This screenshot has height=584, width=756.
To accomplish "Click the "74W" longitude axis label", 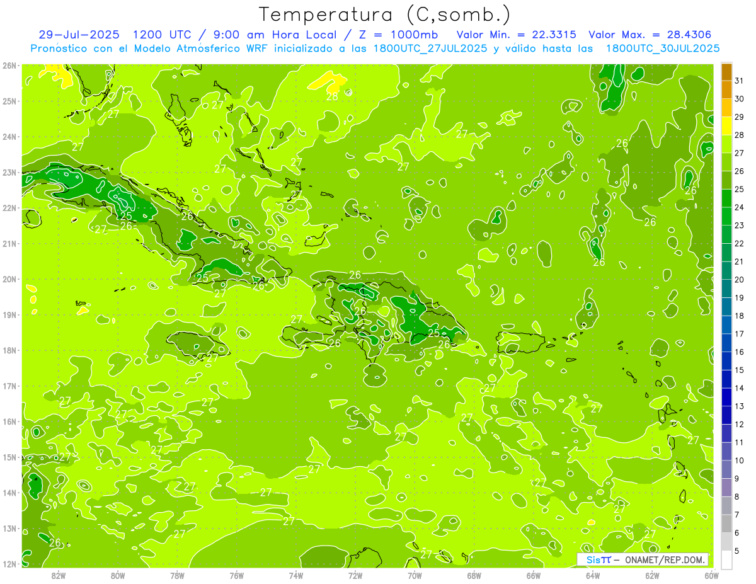I will tap(296, 575).
